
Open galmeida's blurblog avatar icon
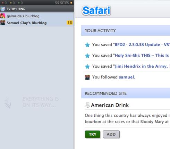(3, 16)
